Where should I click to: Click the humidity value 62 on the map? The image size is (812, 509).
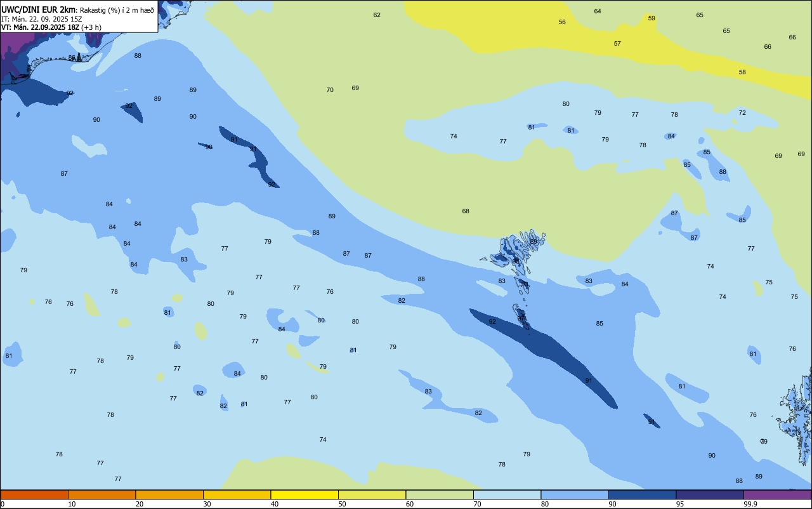[377, 15]
